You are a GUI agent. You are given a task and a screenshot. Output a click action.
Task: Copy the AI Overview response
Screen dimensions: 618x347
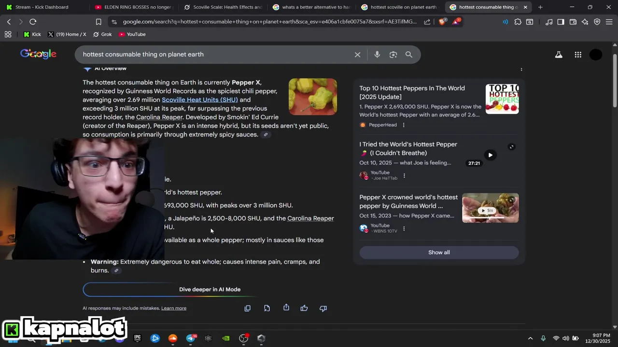click(x=248, y=308)
